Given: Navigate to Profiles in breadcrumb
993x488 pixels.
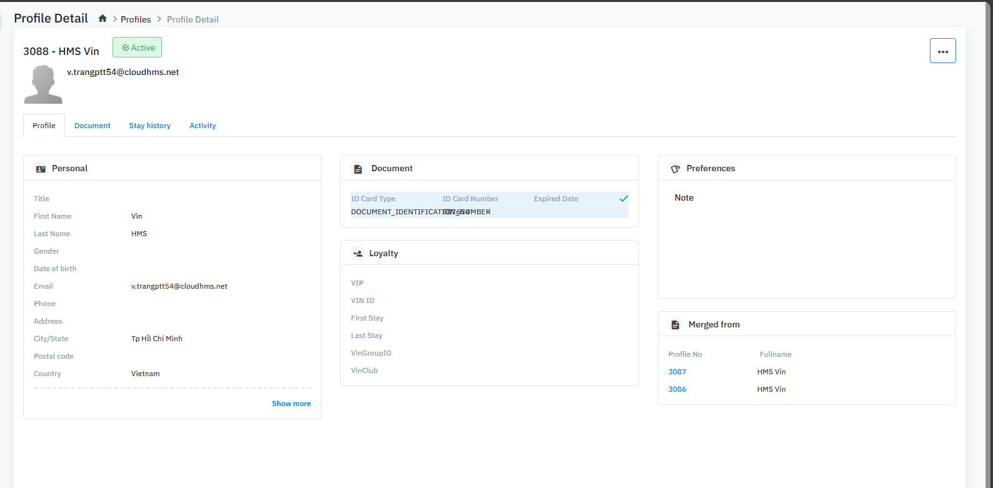Looking at the screenshot, I should (x=136, y=19).
